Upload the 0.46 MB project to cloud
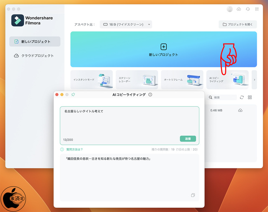This screenshot has height=212, width=268. (x=240, y=110)
